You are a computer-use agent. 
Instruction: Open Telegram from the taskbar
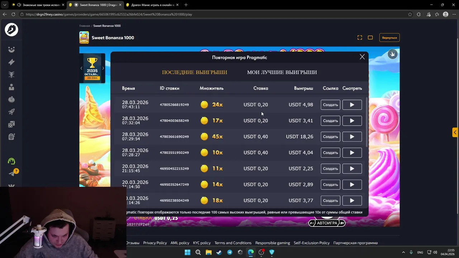coord(229,252)
